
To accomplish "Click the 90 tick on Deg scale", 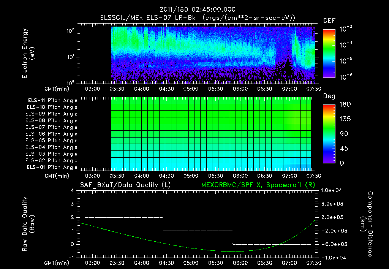I will coord(344,134).
